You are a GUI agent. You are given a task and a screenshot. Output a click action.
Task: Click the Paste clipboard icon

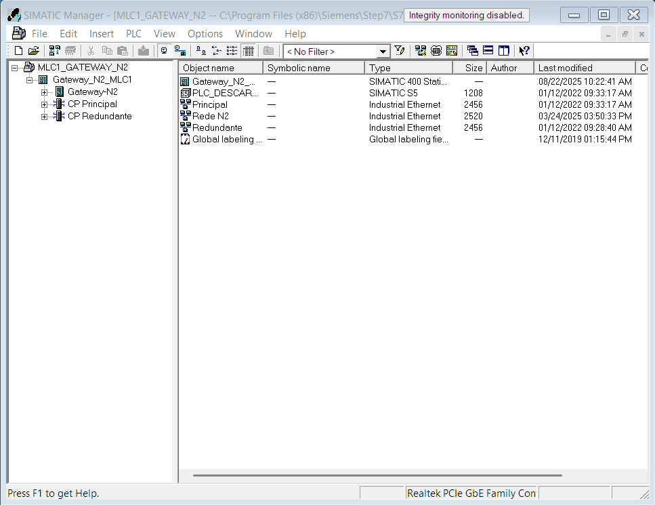(123, 51)
